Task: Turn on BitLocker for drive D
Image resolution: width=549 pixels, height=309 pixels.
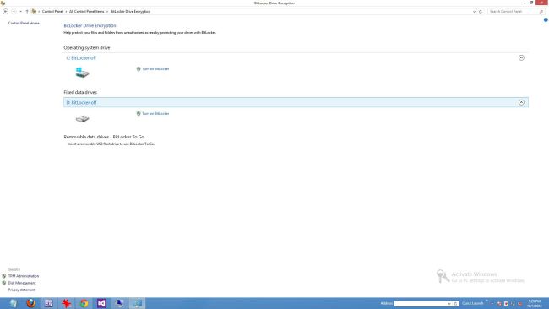Action: (155, 113)
